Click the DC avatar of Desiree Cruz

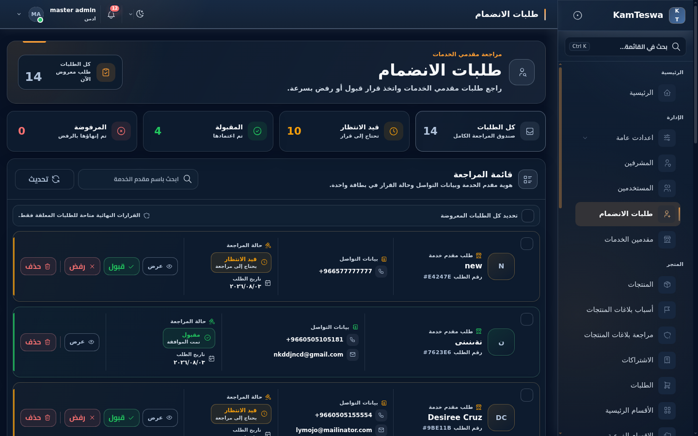pyautogui.click(x=501, y=418)
